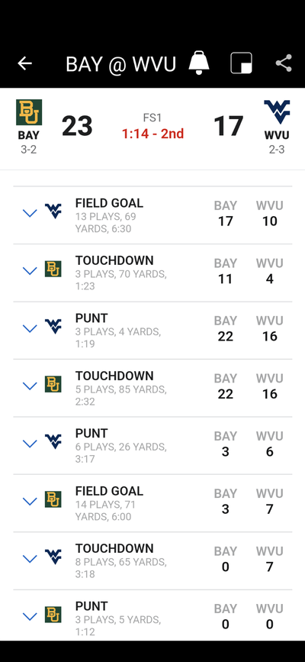Image resolution: width=305 pixels, height=662 pixels.
Task: Tap the share icon
Action: [284, 63]
